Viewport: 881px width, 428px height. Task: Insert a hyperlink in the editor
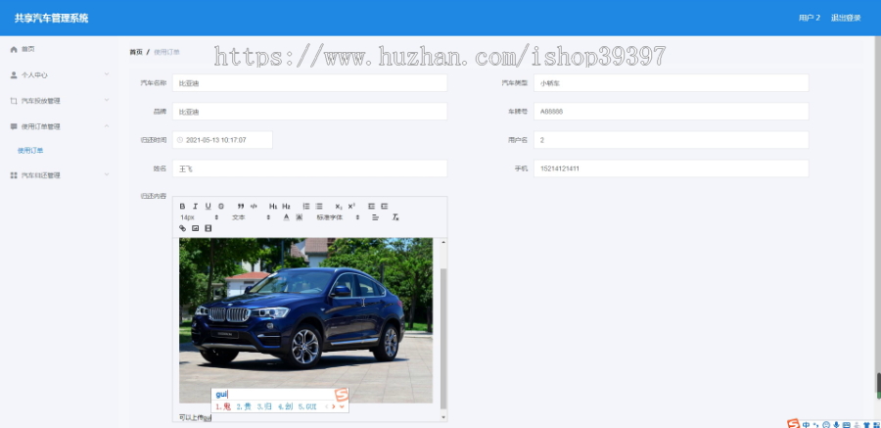click(183, 228)
